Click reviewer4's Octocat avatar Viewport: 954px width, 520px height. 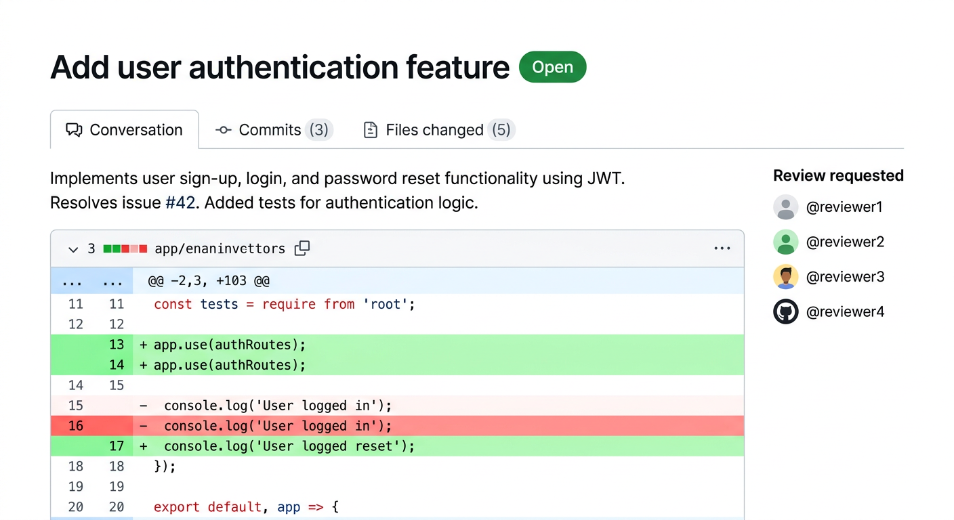(x=785, y=311)
